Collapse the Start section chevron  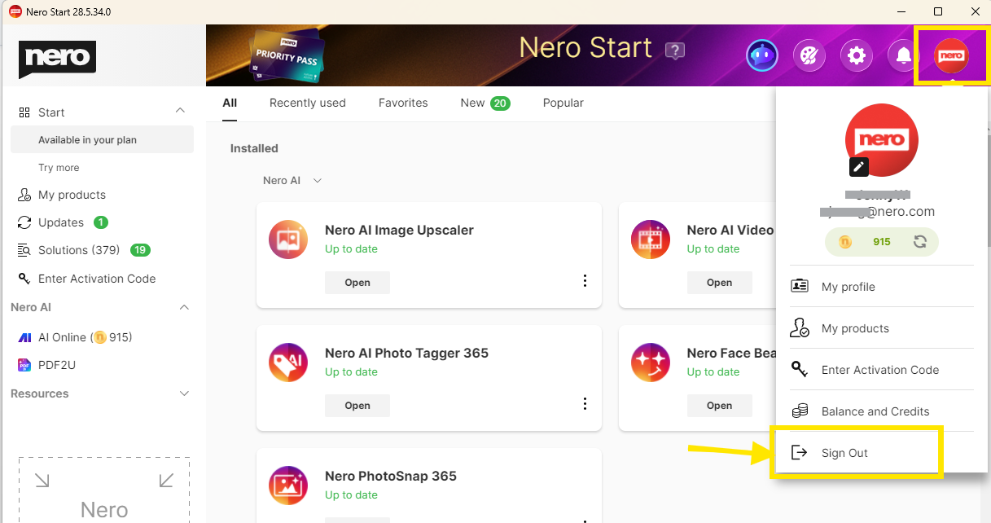tap(181, 111)
